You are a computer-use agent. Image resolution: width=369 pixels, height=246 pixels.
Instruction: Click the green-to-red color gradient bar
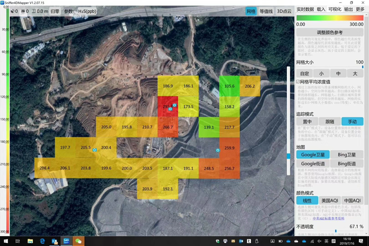click(330, 18)
